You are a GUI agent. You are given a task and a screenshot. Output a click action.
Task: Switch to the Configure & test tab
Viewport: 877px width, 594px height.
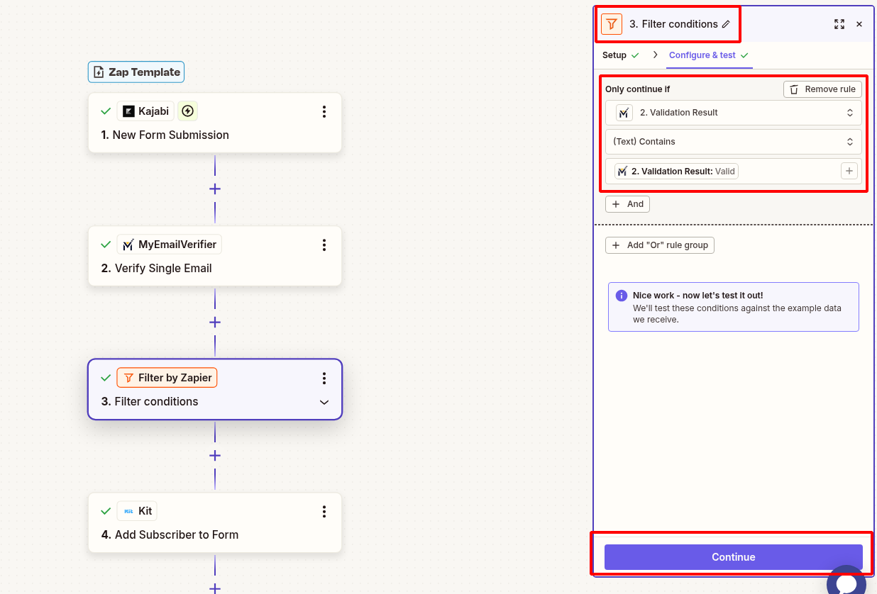(x=704, y=55)
